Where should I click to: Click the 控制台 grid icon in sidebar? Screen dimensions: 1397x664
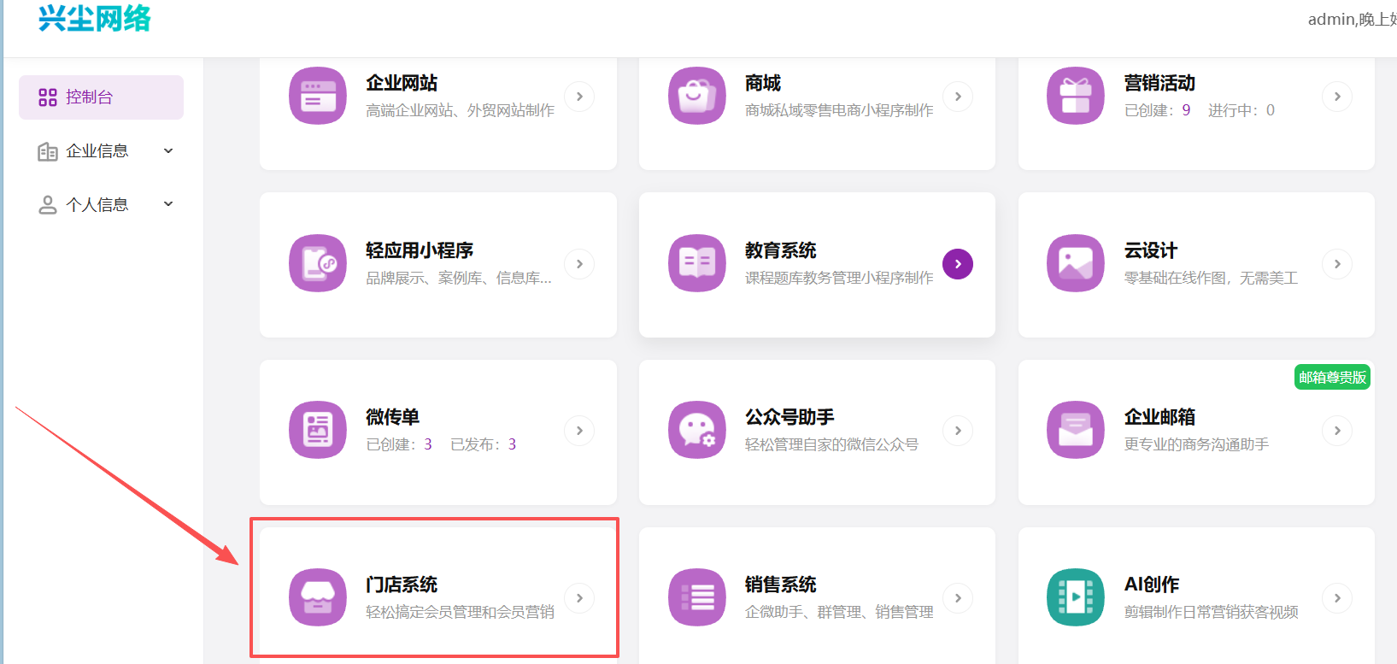click(x=48, y=97)
